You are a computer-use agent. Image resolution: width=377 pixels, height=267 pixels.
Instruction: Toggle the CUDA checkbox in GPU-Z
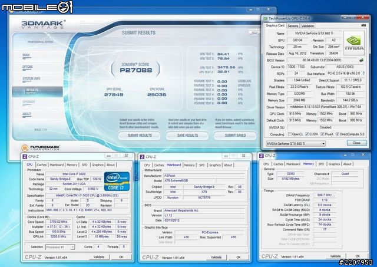click(x=307, y=134)
